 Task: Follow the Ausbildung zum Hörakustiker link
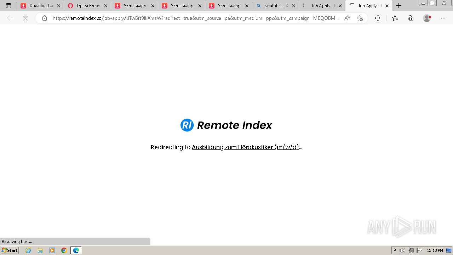245,147
